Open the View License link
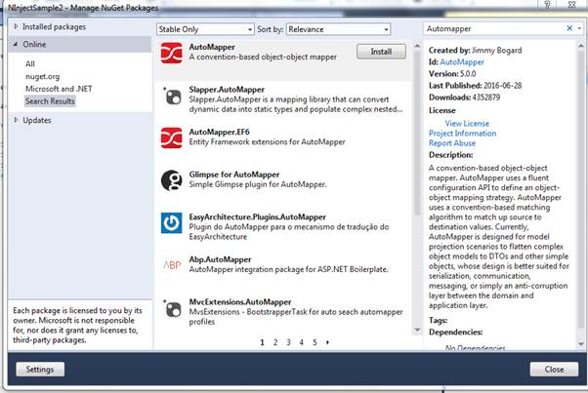This screenshot has height=393, width=588. [467, 124]
